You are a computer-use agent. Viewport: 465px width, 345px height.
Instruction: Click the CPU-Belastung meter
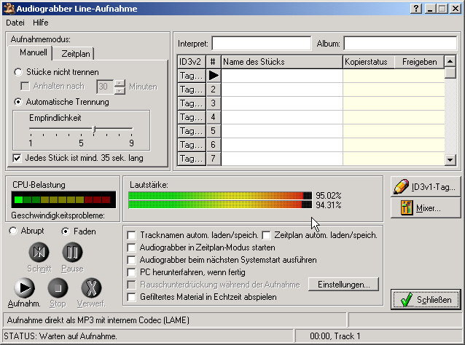pos(63,199)
